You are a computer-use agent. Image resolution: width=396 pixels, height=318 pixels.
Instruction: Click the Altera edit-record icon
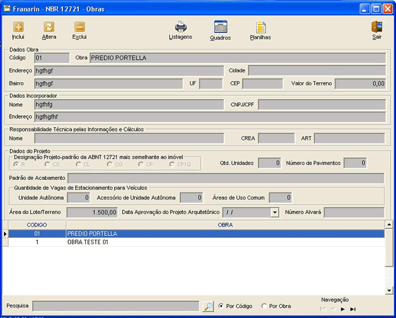tap(49, 27)
